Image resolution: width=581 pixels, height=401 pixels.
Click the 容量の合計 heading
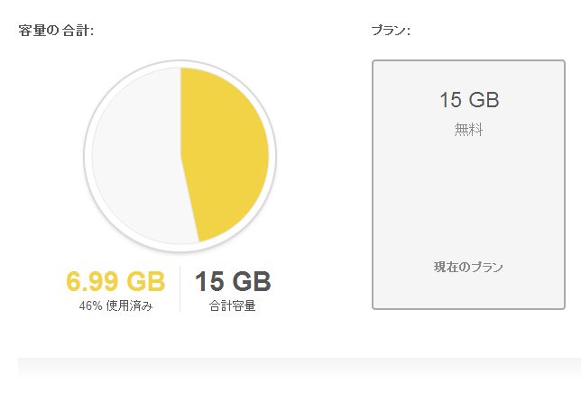click(x=56, y=31)
